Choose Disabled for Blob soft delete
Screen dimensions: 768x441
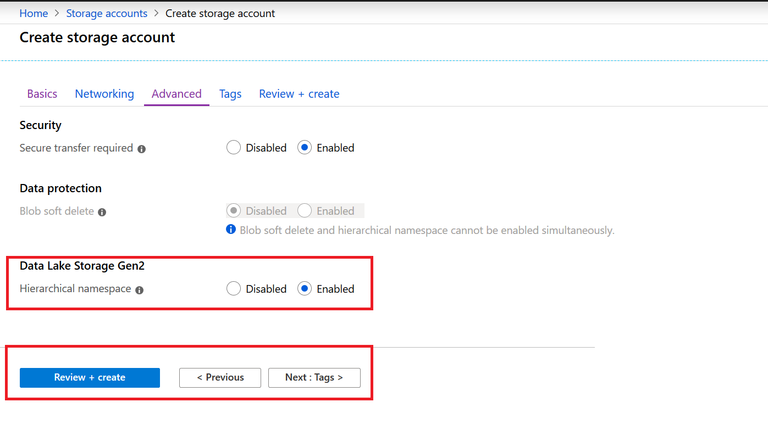[234, 211]
